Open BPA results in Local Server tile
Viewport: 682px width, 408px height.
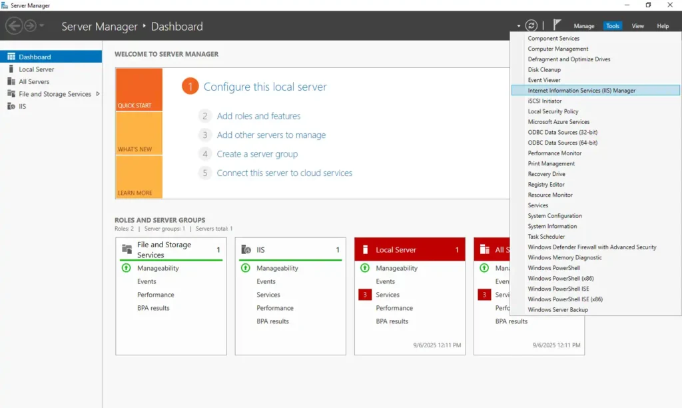[392, 321]
